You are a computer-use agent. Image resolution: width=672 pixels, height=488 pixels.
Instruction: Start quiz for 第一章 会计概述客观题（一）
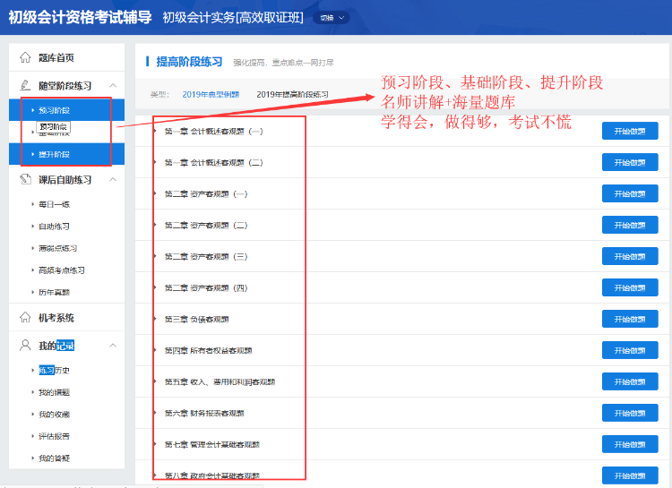coord(629,131)
